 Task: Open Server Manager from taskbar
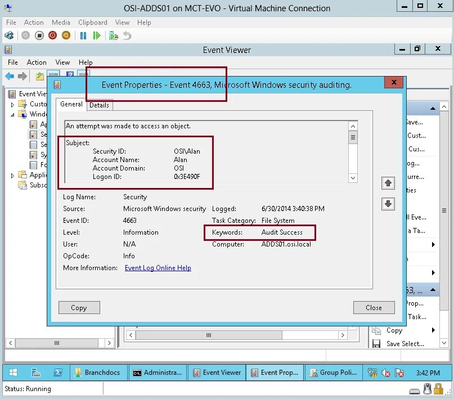point(36,373)
